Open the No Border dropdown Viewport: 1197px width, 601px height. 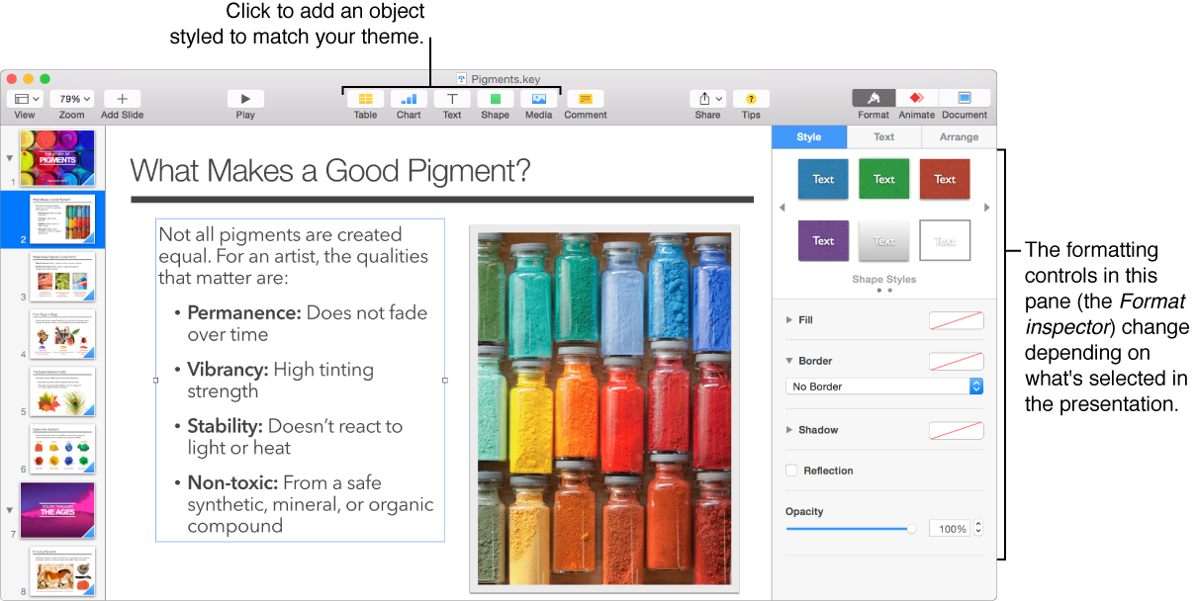[x=884, y=386]
